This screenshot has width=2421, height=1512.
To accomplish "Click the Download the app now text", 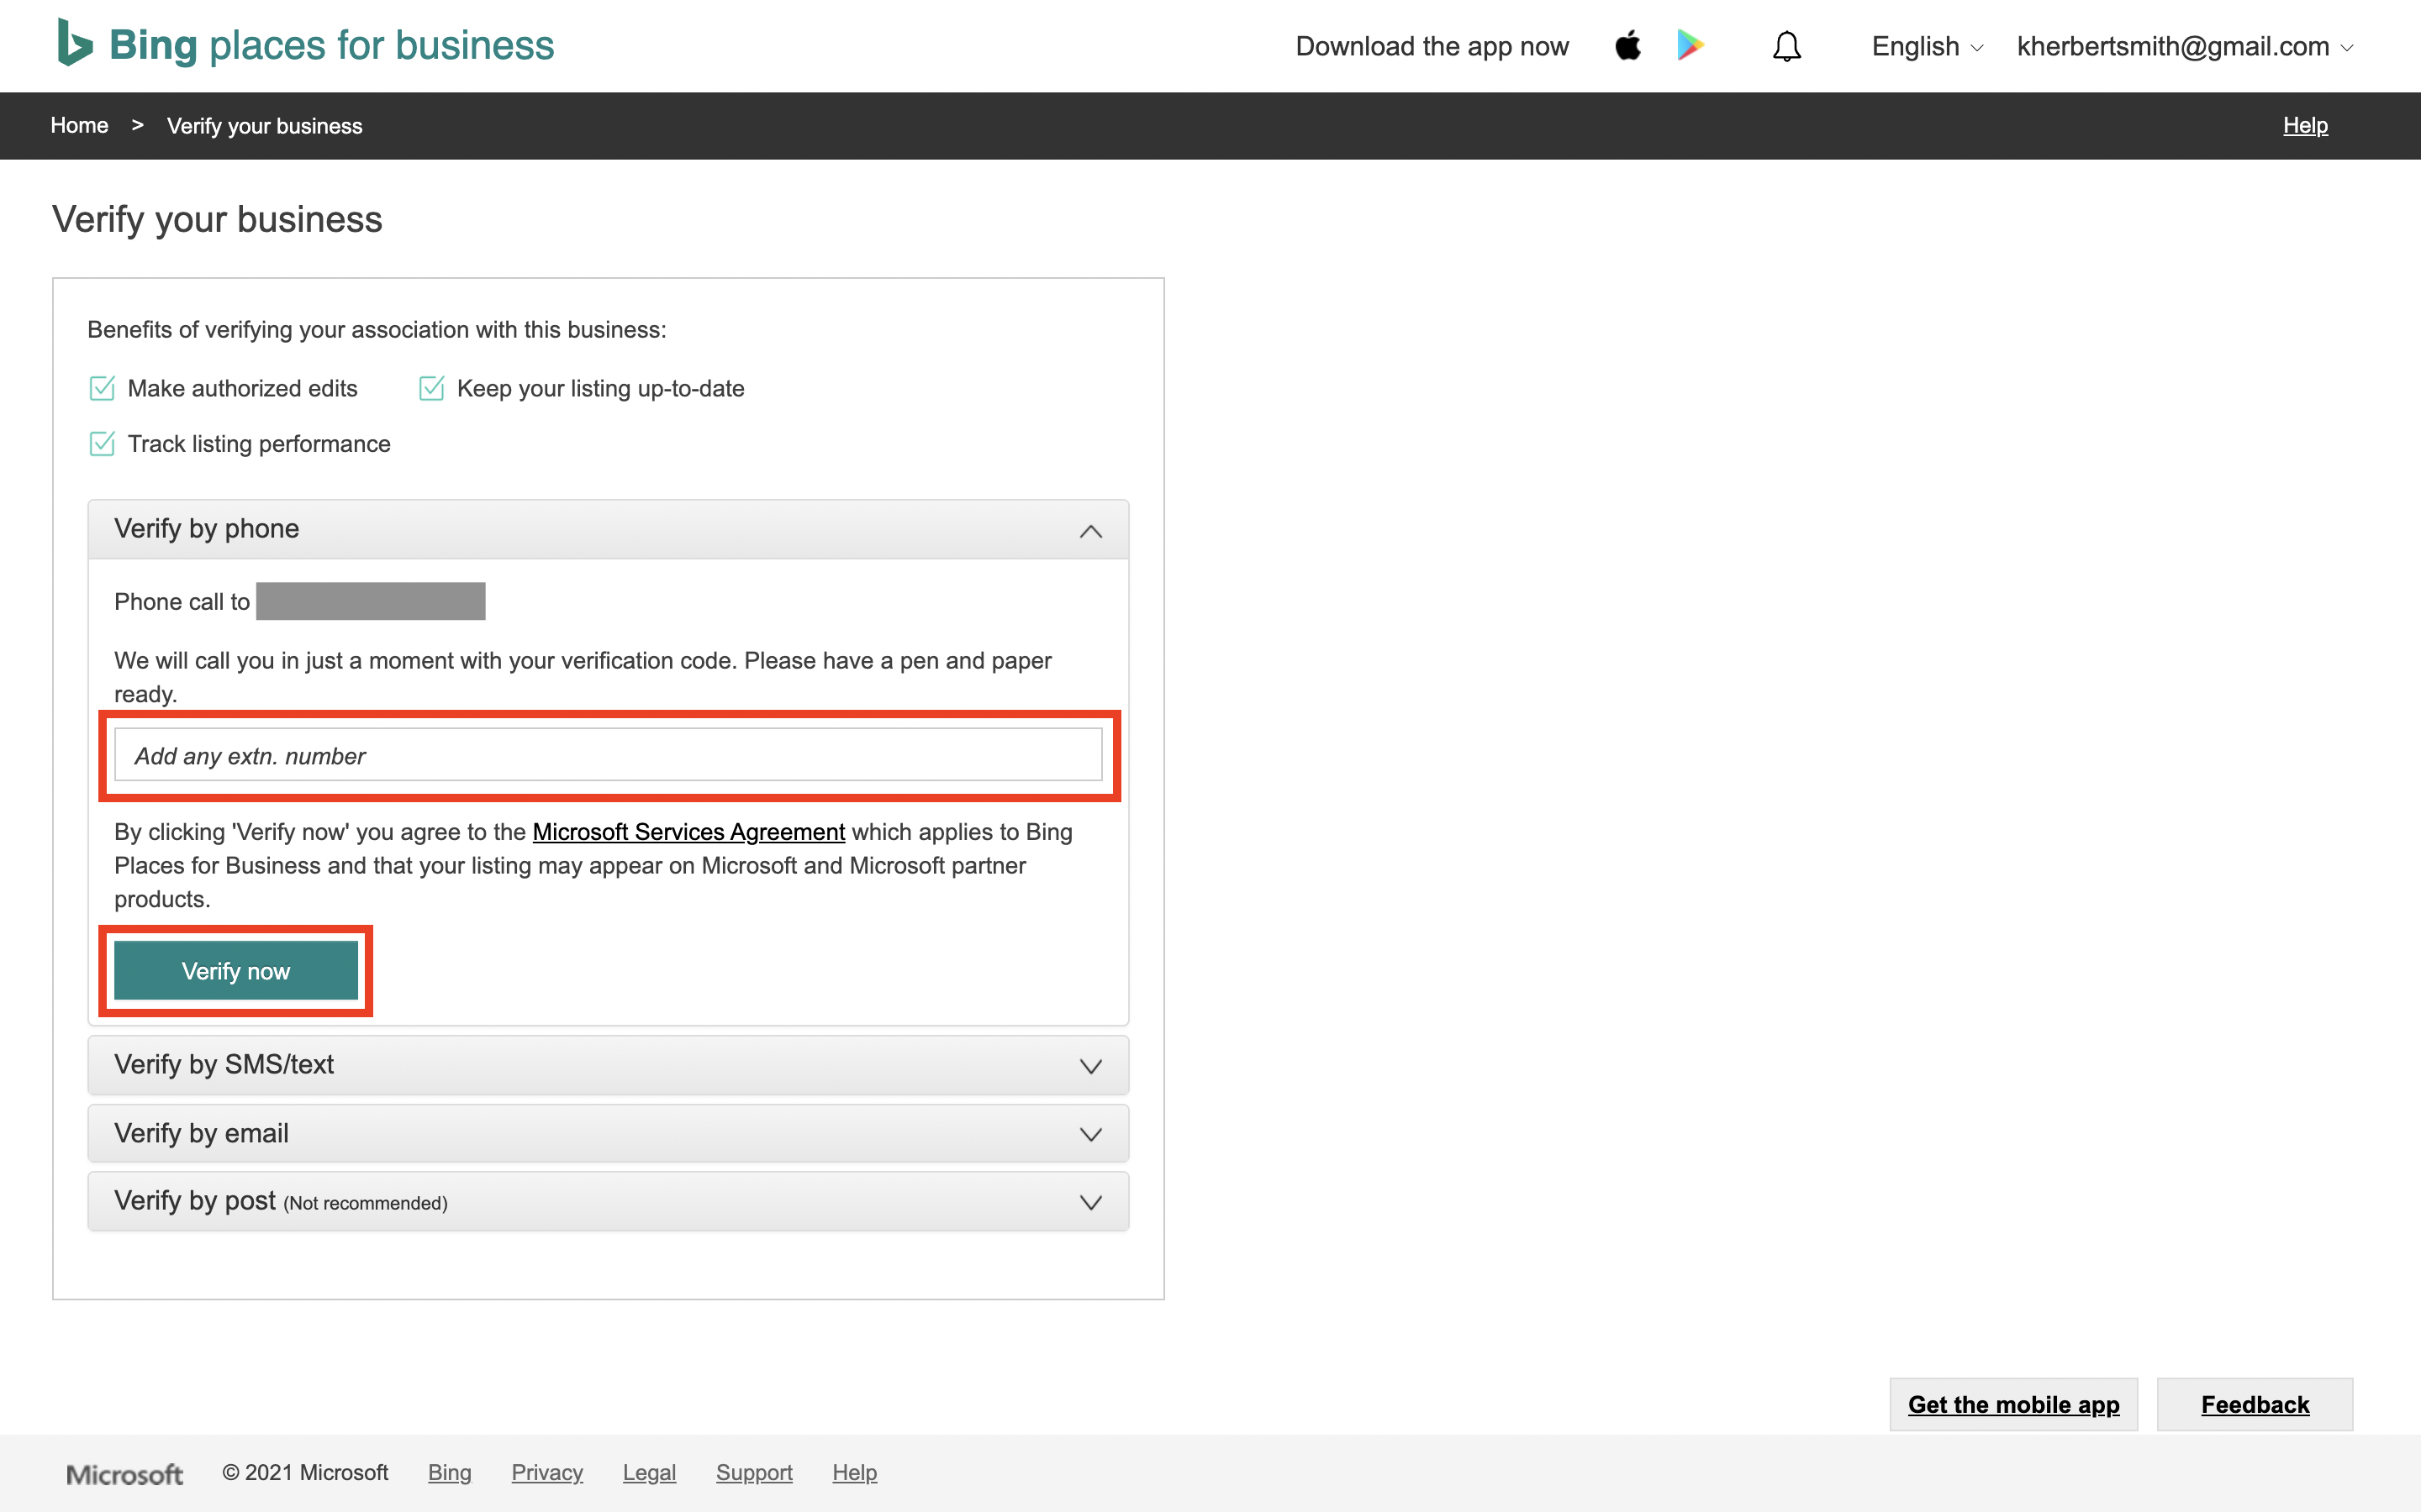I will tap(1432, 46).
